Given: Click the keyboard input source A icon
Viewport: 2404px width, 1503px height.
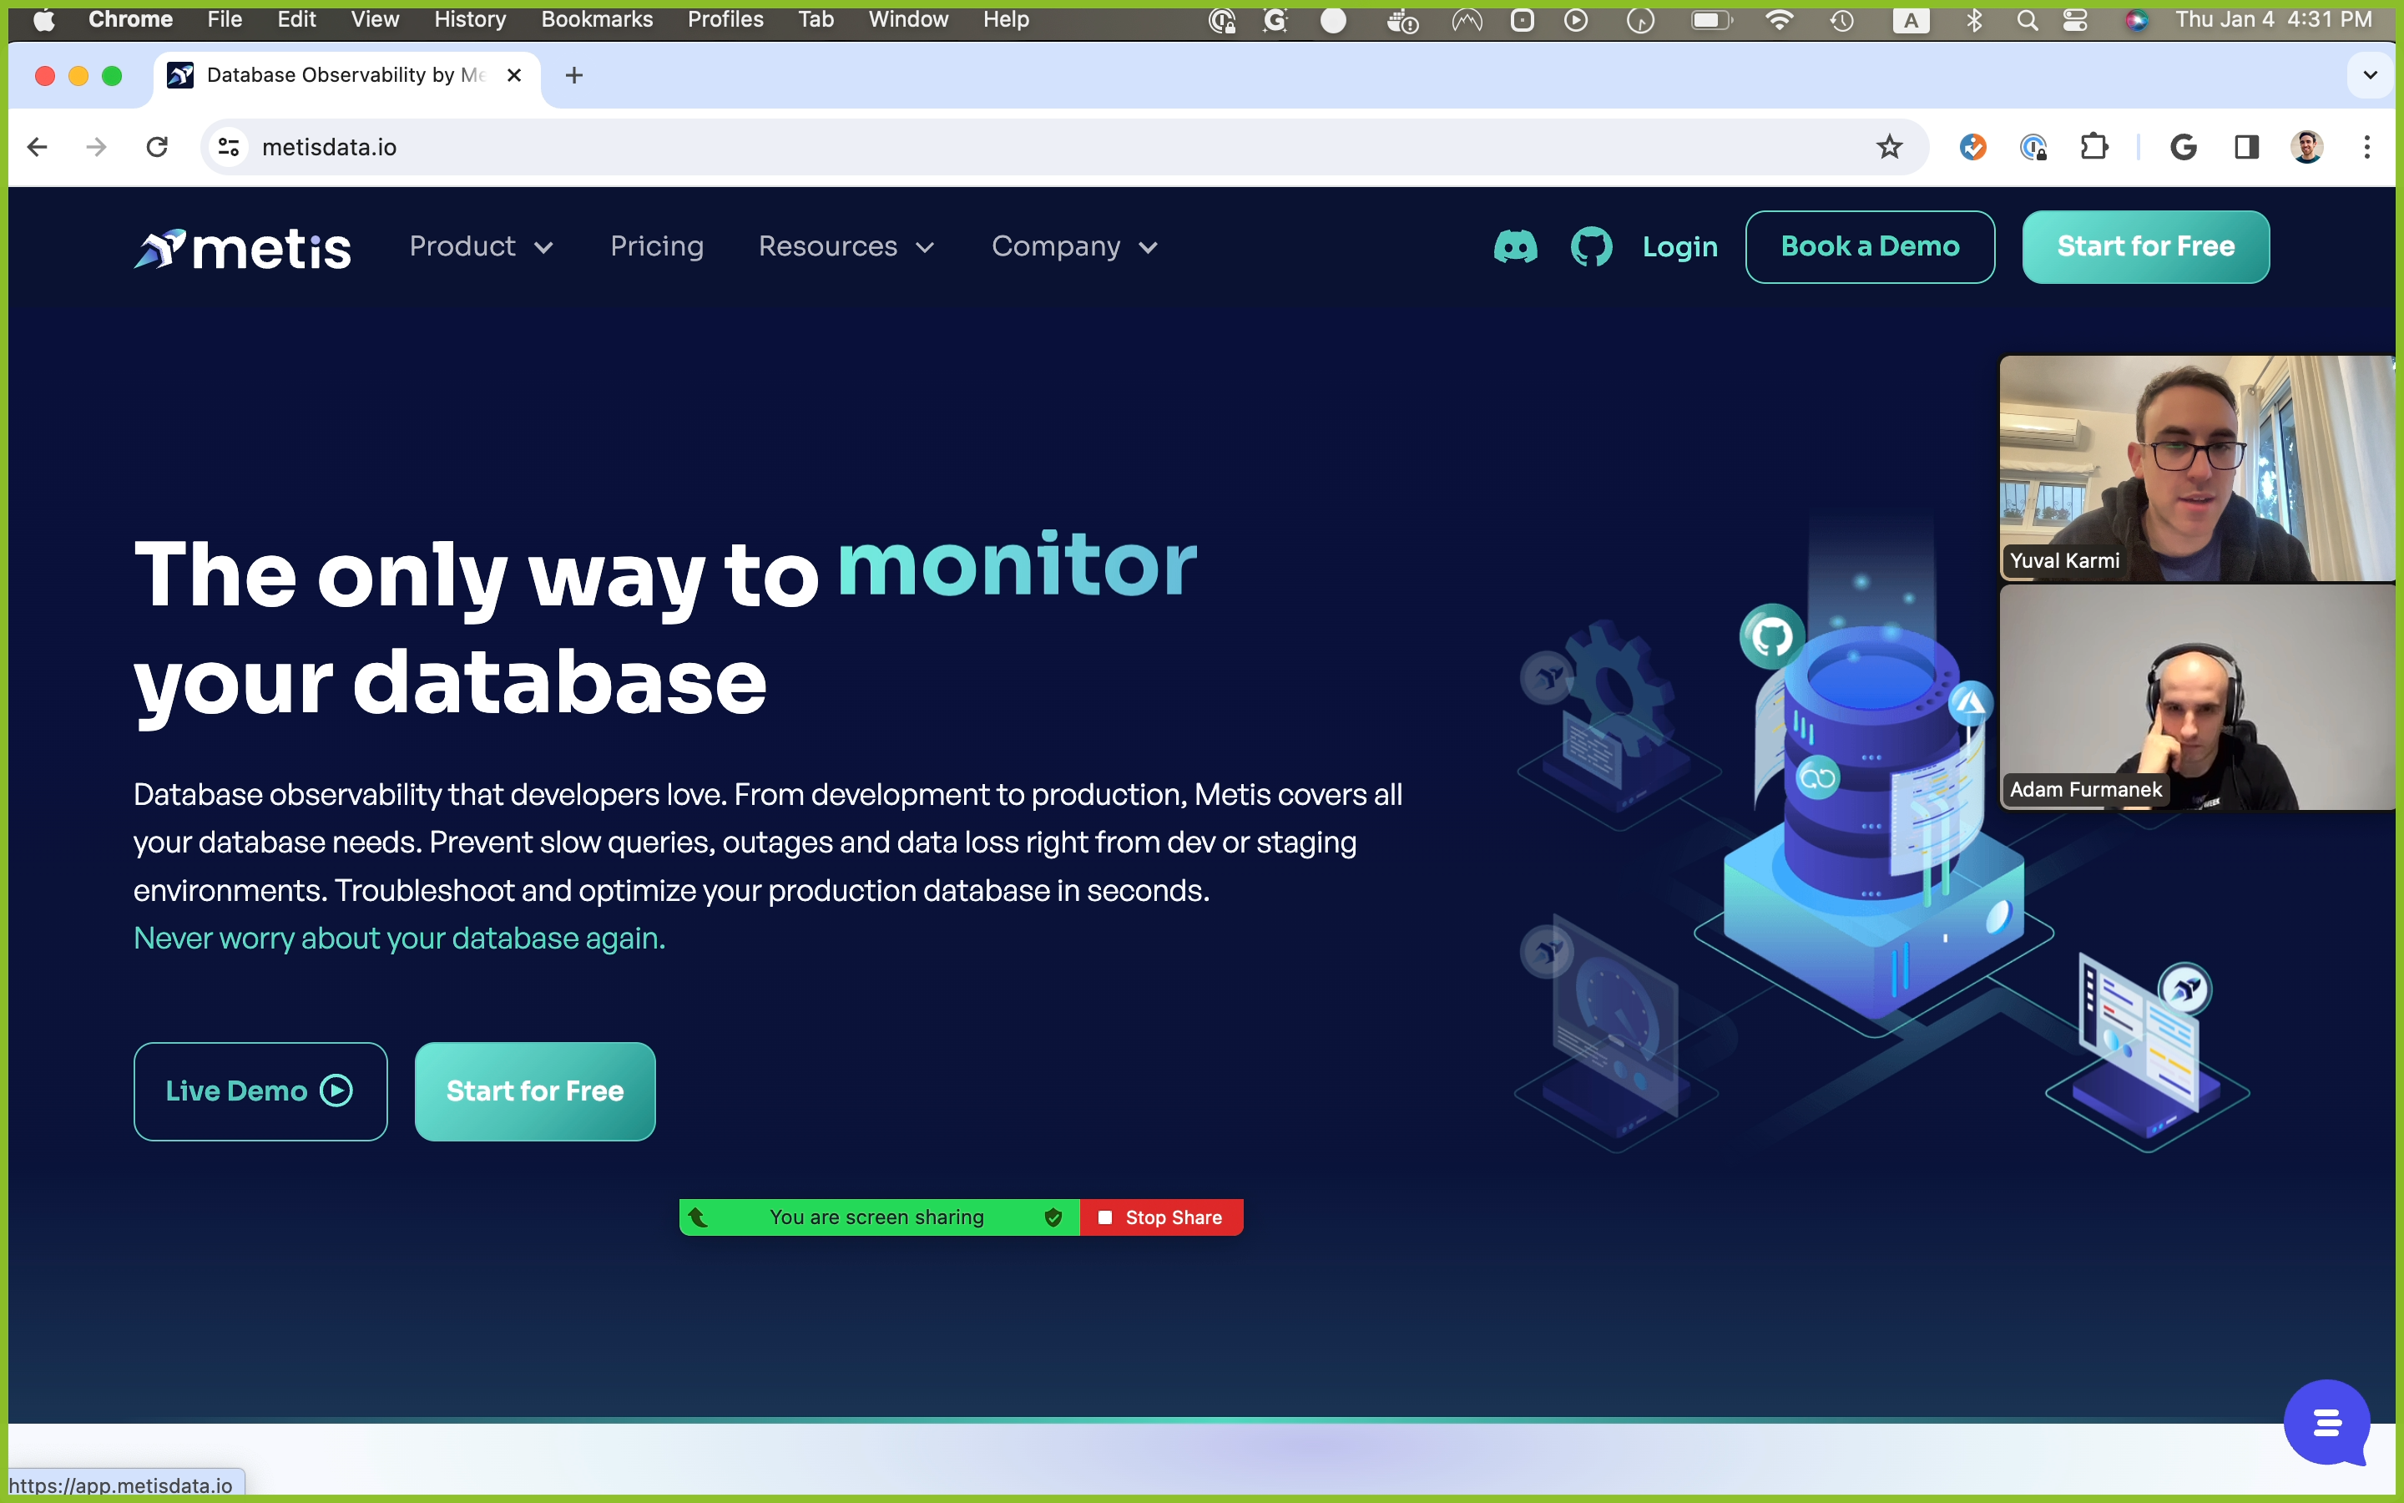Looking at the screenshot, I should click(1911, 20).
